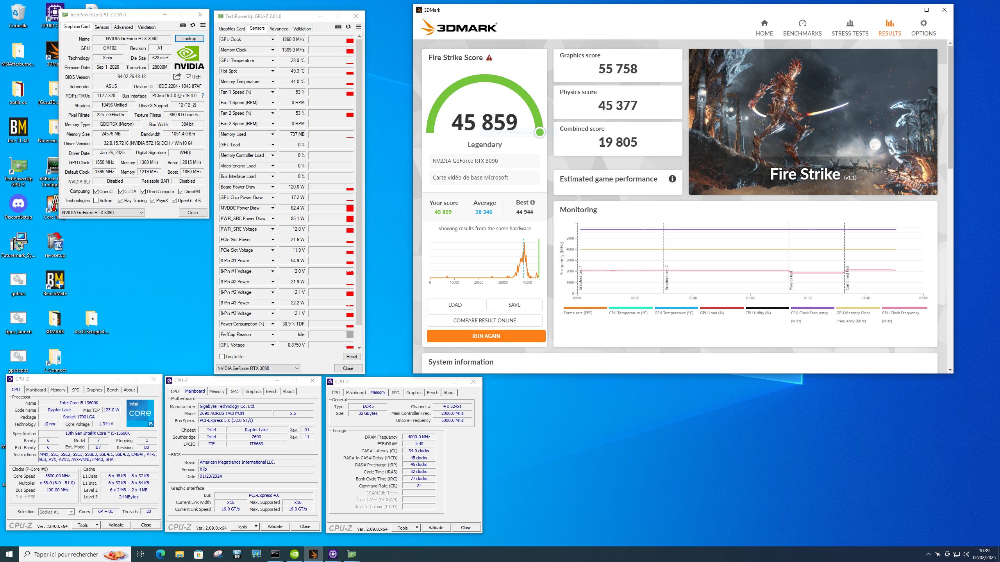Click RUN AGAIN in 3DMark
This screenshot has width=1000, height=562.
486,336
